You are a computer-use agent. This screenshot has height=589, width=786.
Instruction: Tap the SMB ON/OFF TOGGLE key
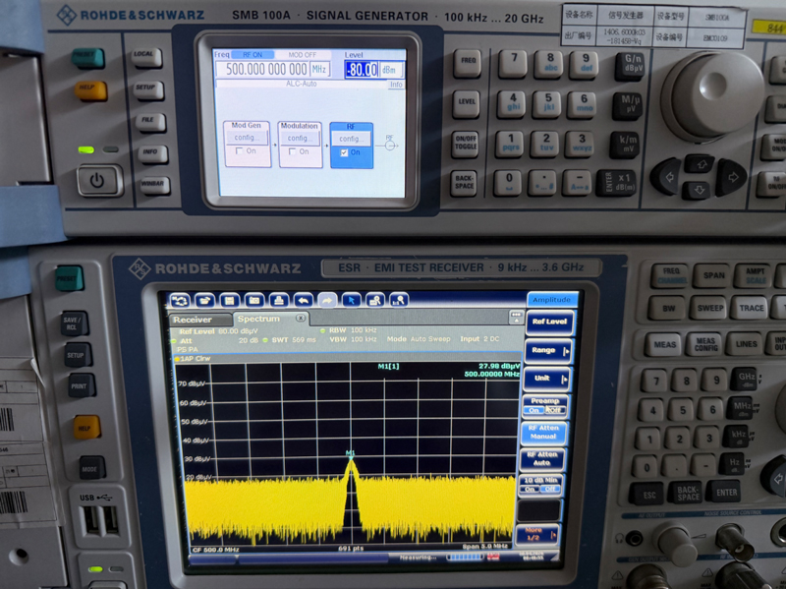click(x=466, y=143)
